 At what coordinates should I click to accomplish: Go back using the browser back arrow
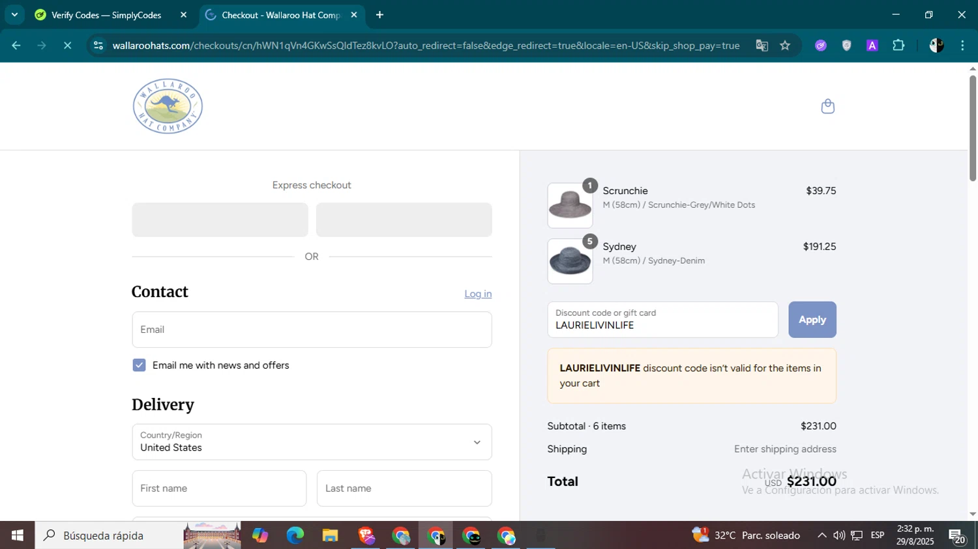(16, 46)
